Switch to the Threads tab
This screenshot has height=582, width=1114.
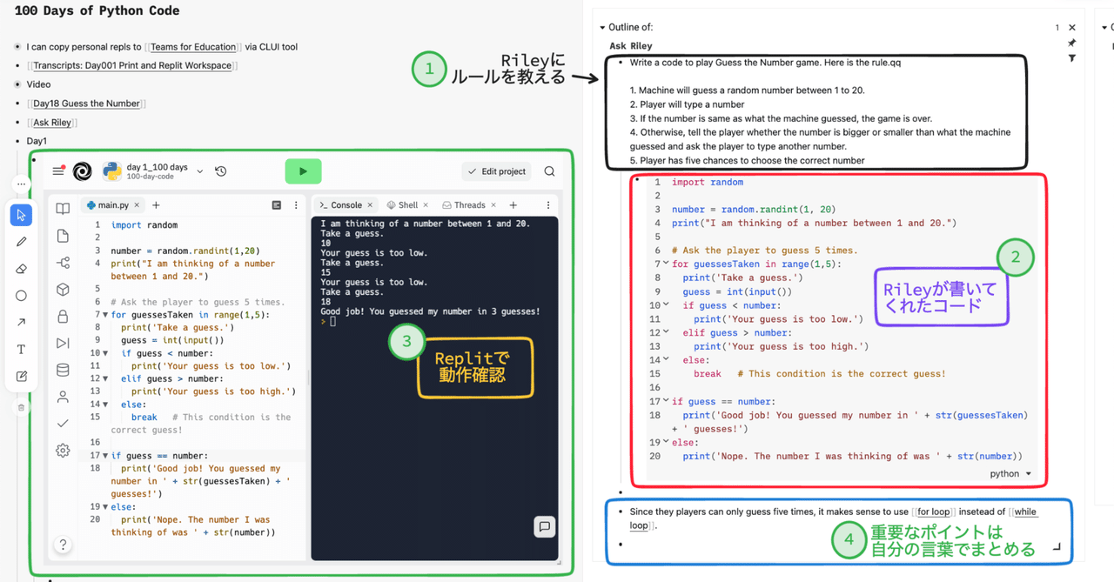coord(467,204)
